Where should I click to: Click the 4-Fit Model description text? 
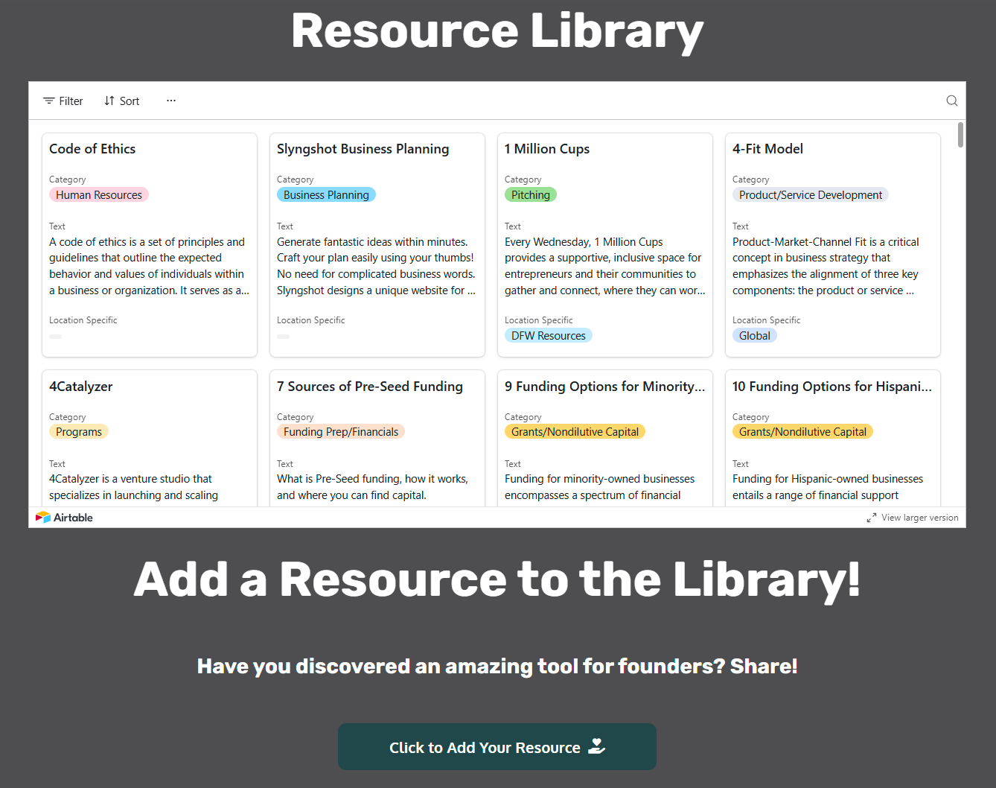pos(826,266)
